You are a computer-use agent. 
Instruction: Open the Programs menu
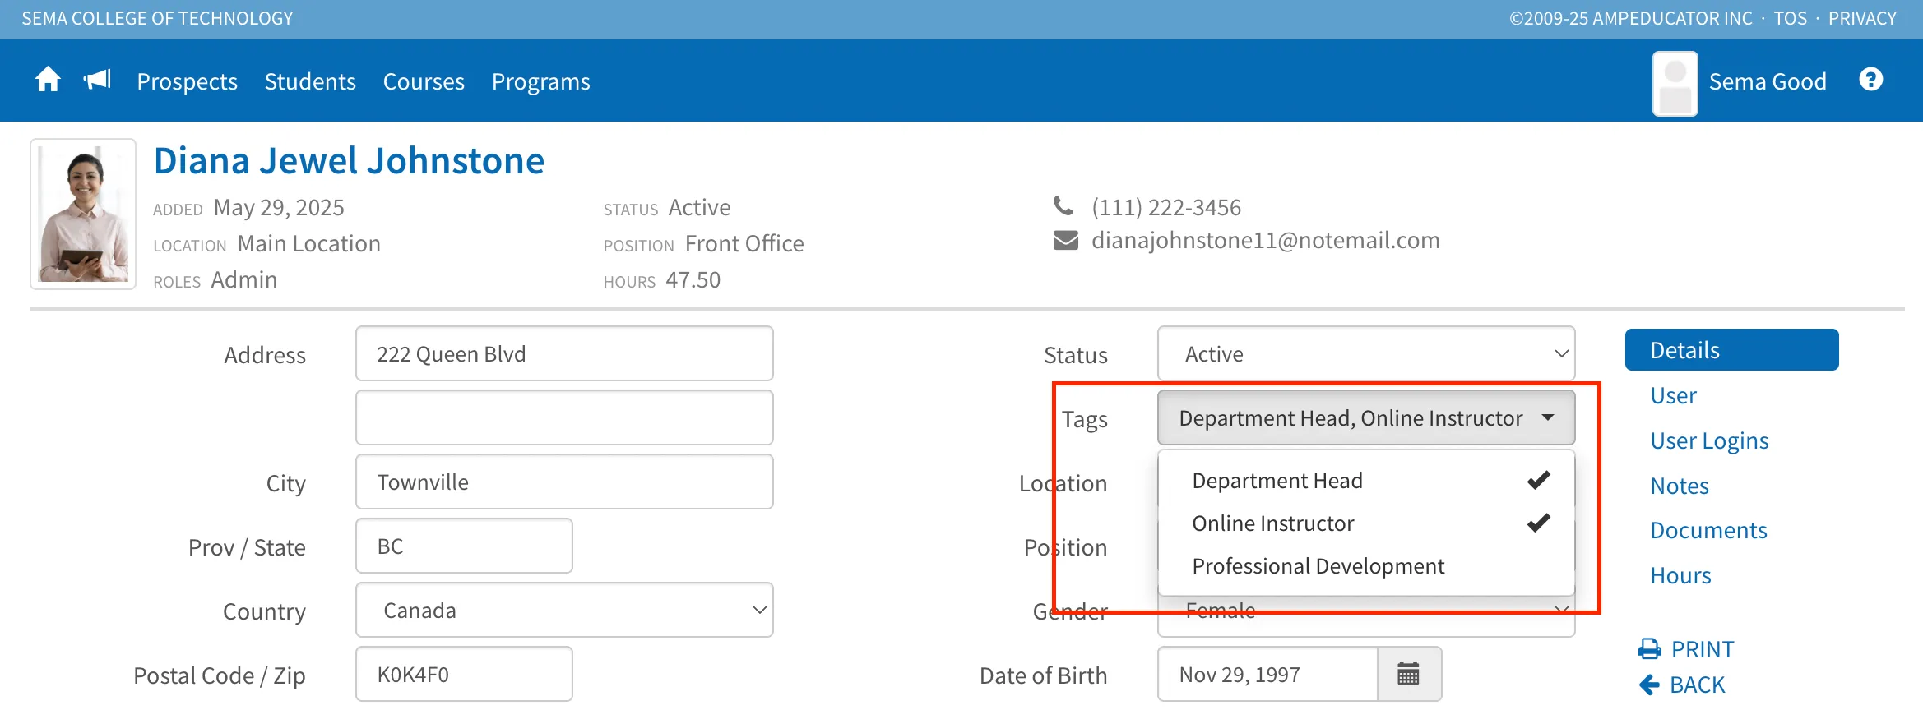coord(541,81)
